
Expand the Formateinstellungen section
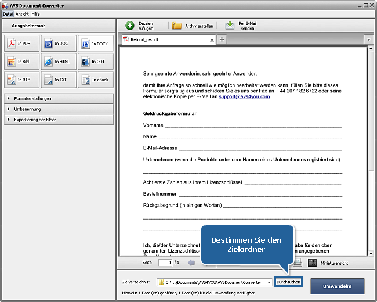[x=59, y=99]
